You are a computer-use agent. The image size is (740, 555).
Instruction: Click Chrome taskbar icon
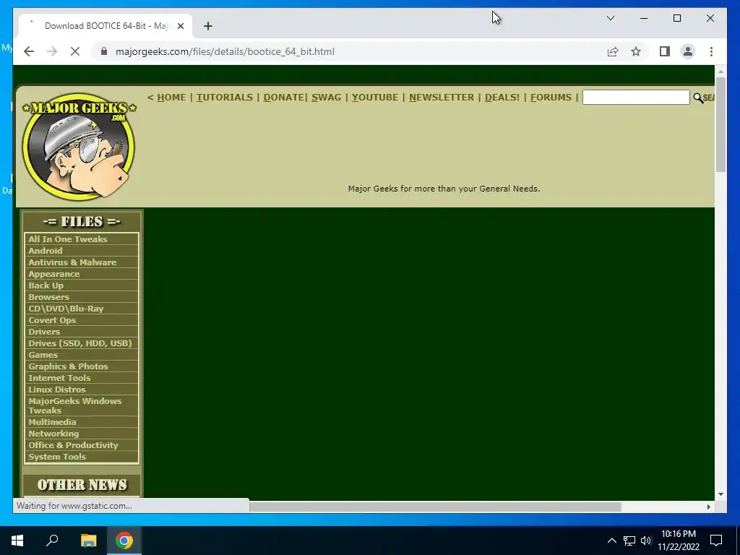pyautogui.click(x=124, y=541)
